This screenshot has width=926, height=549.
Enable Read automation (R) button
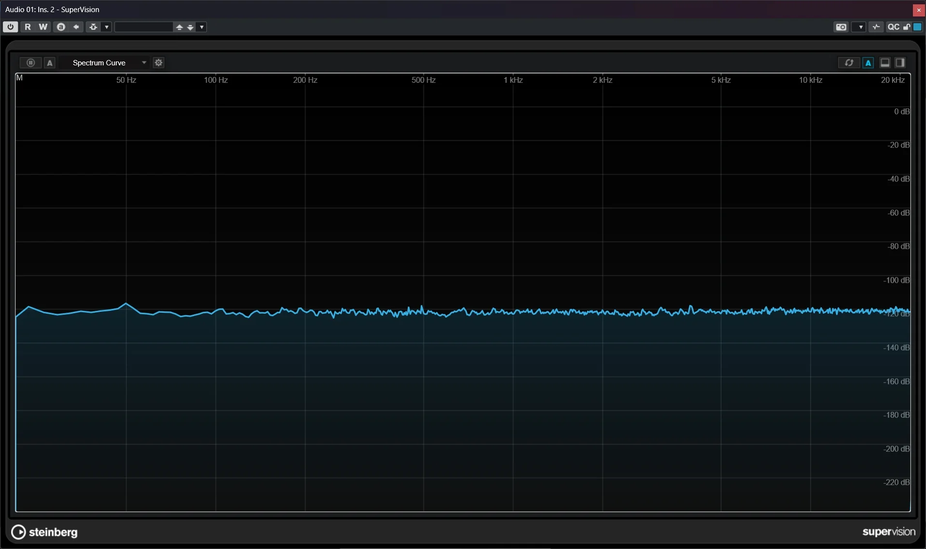coord(28,27)
